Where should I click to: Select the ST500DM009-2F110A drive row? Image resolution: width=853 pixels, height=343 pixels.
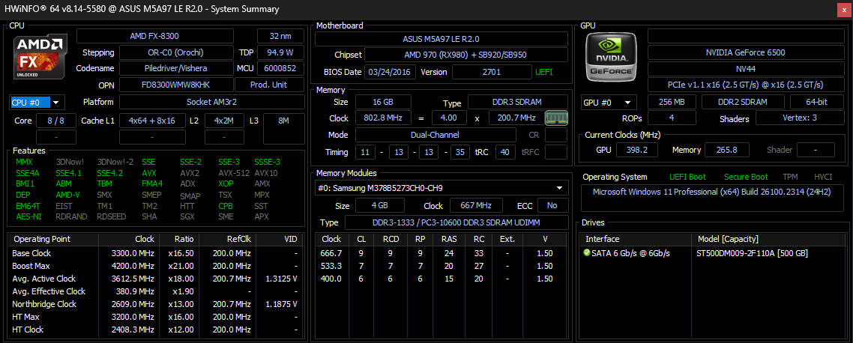[713, 253]
